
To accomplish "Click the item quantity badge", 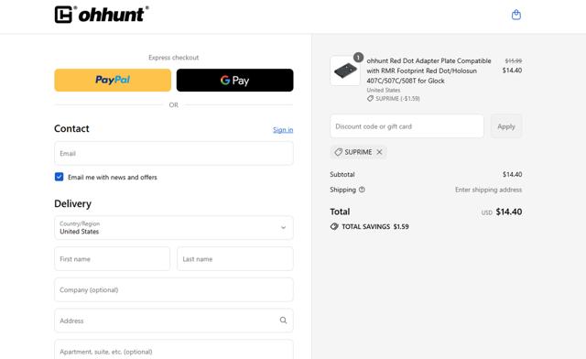I will (358, 57).
